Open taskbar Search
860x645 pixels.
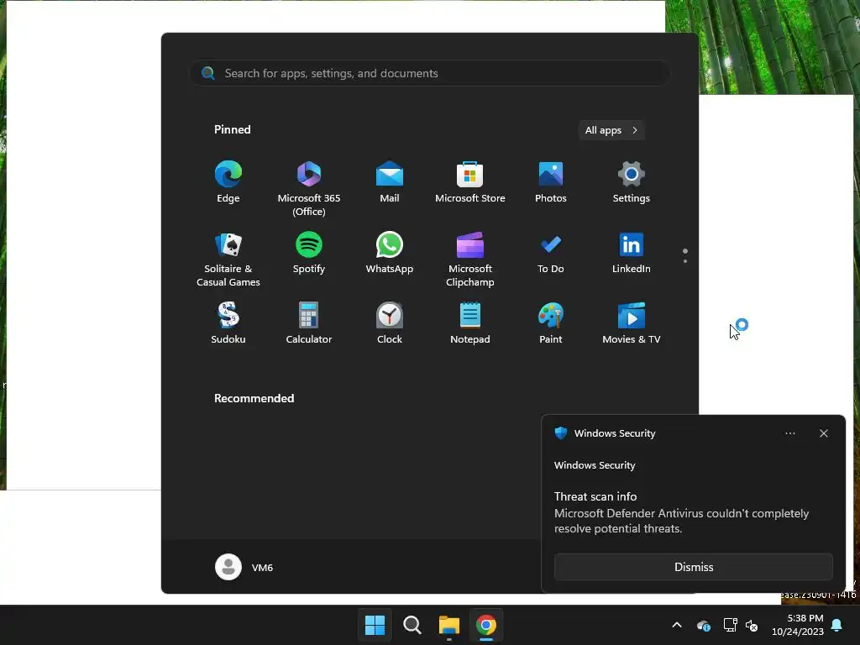pyautogui.click(x=412, y=625)
